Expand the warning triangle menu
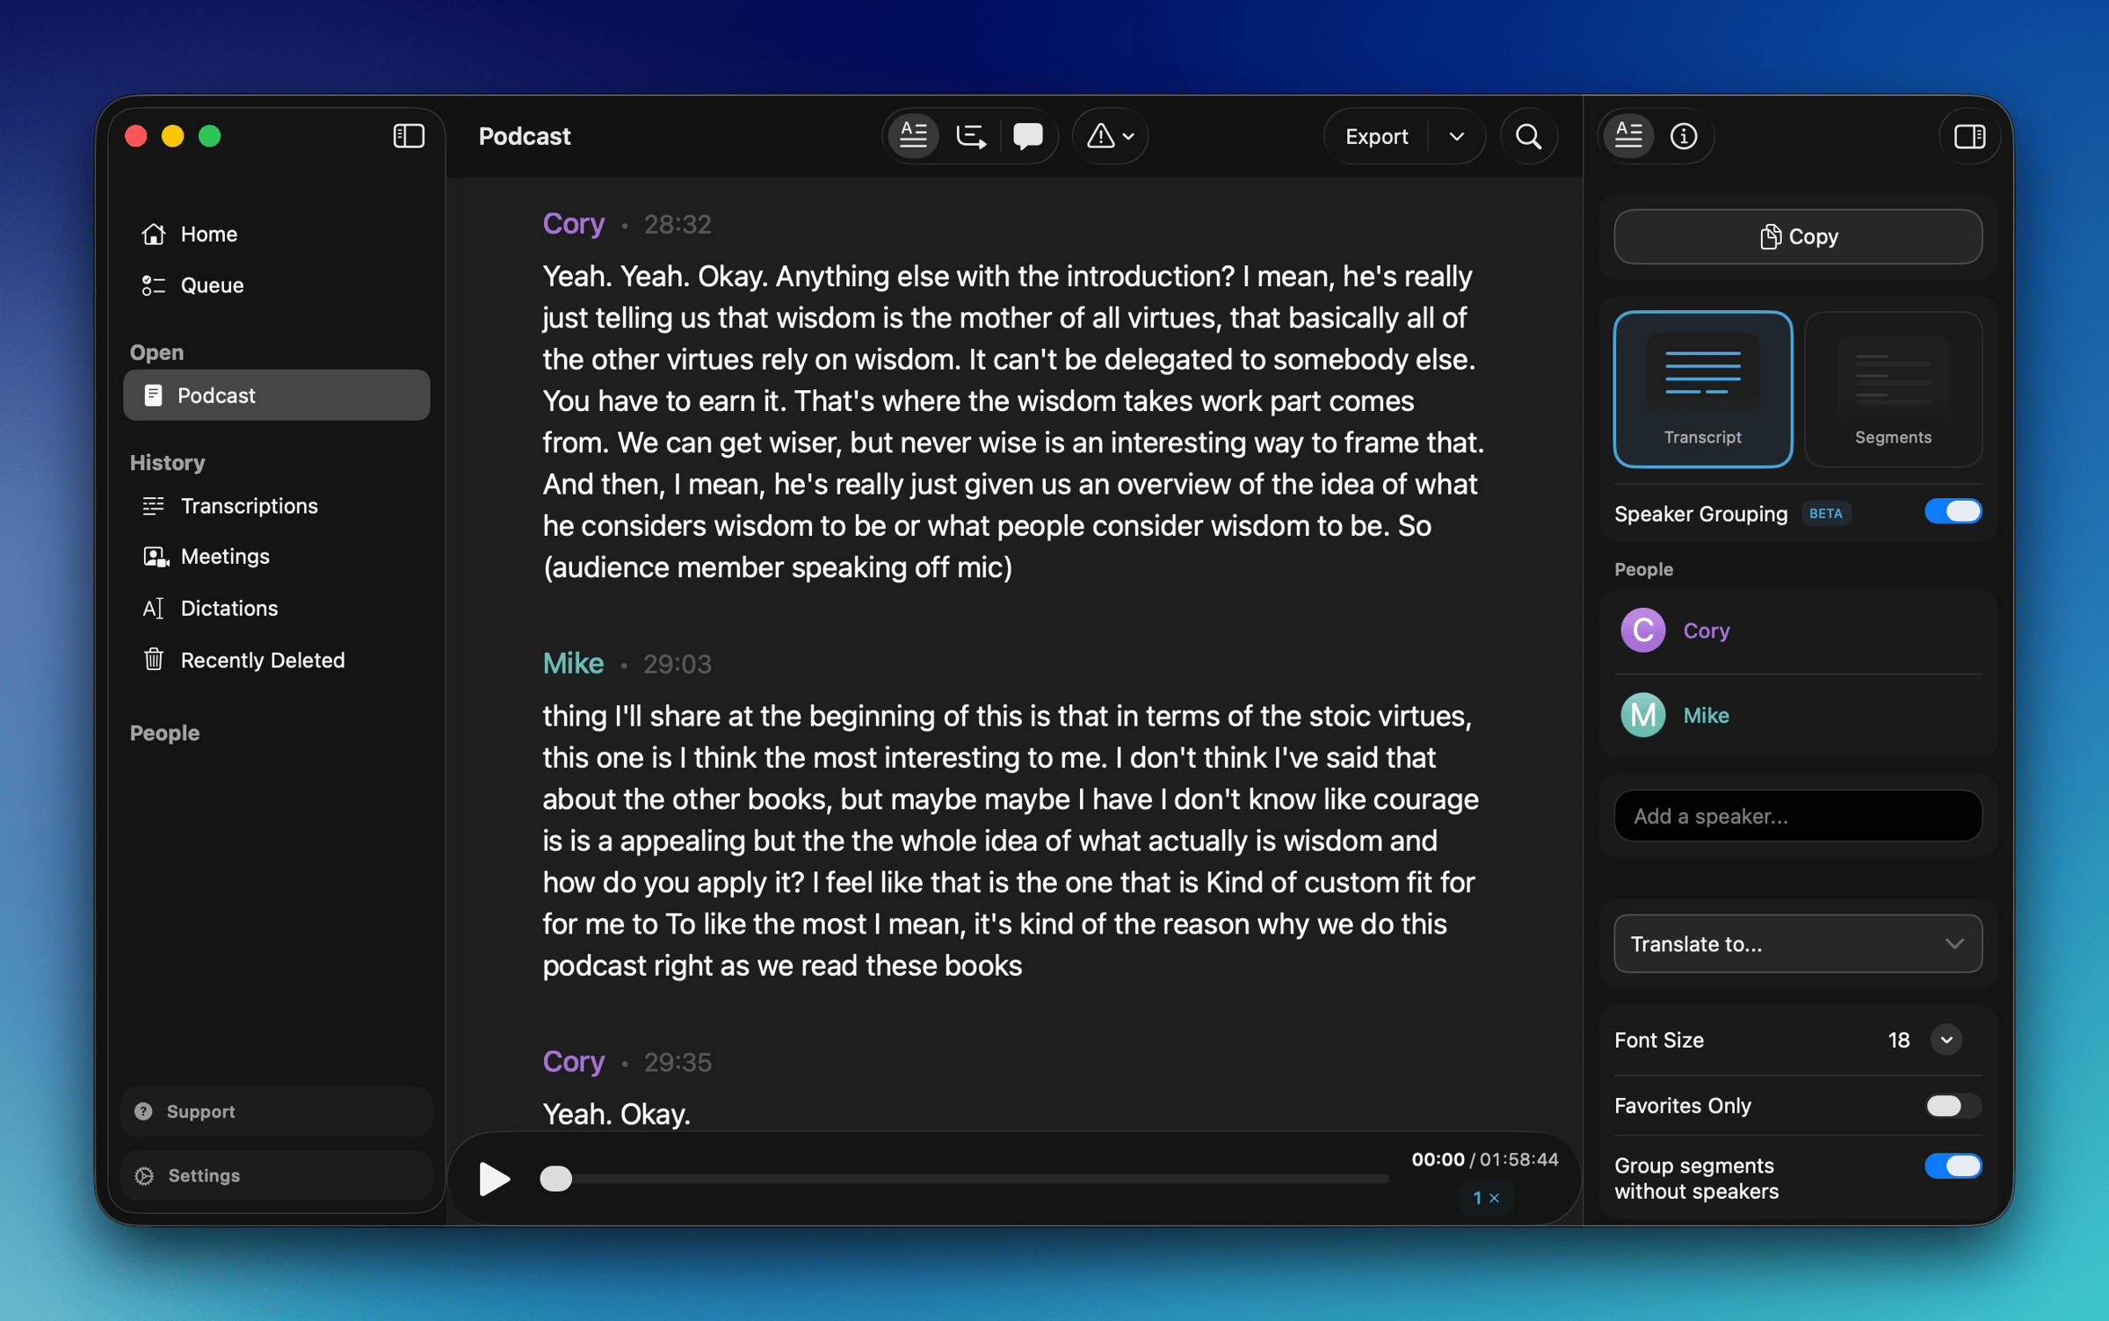The height and width of the screenshot is (1321, 2109). [x=1110, y=136]
